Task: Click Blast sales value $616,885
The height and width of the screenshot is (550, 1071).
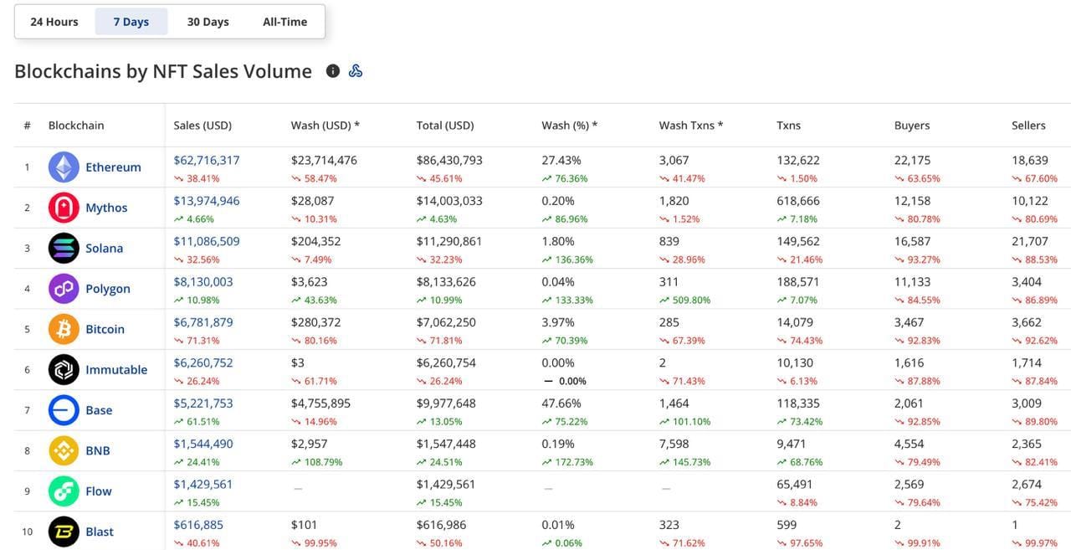Action: click(198, 525)
